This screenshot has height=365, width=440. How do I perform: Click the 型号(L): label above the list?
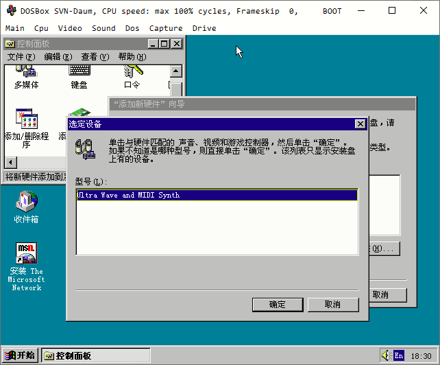(x=91, y=182)
